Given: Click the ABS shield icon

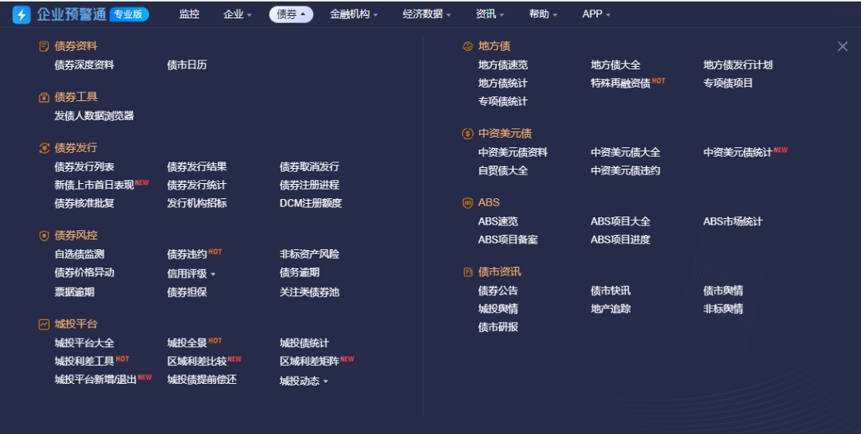Looking at the screenshot, I should point(467,202).
